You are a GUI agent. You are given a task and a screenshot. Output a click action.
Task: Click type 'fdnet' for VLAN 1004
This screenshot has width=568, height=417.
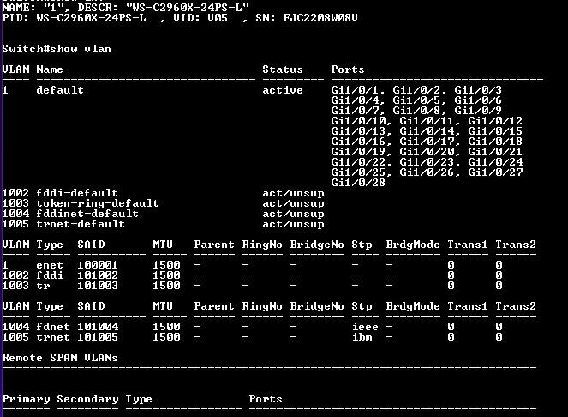click(x=53, y=327)
